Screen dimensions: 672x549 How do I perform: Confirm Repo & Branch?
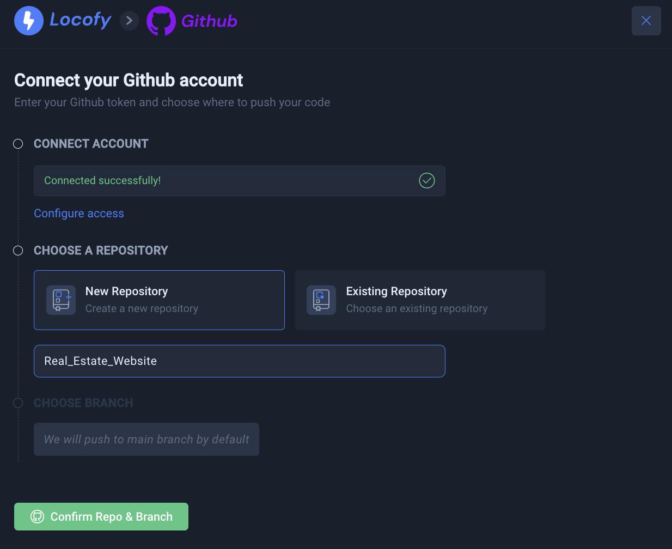[x=101, y=516]
